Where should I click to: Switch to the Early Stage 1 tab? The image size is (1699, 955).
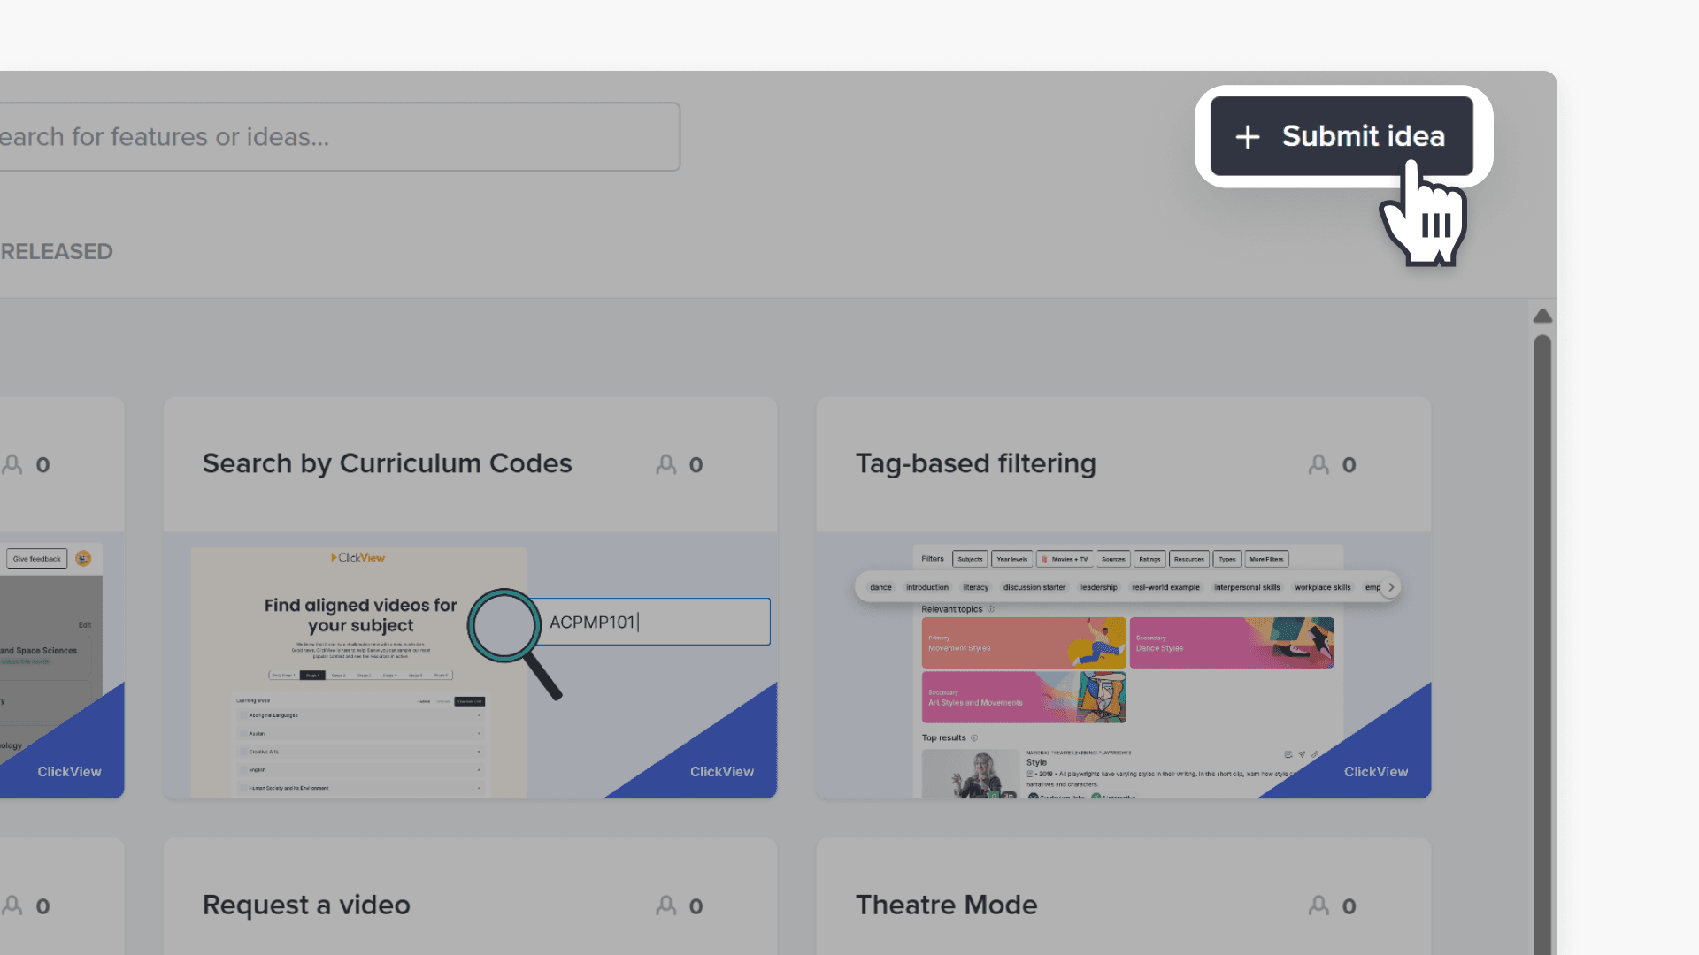pyautogui.click(x=283, y=675)
